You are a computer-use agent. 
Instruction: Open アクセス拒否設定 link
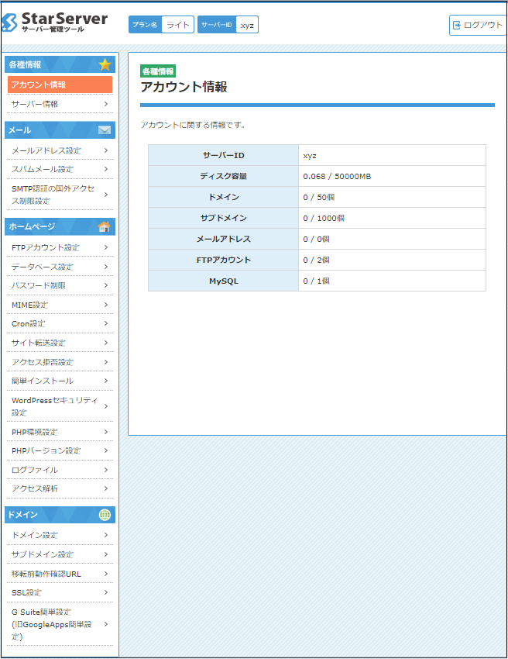tap(60, 362)
